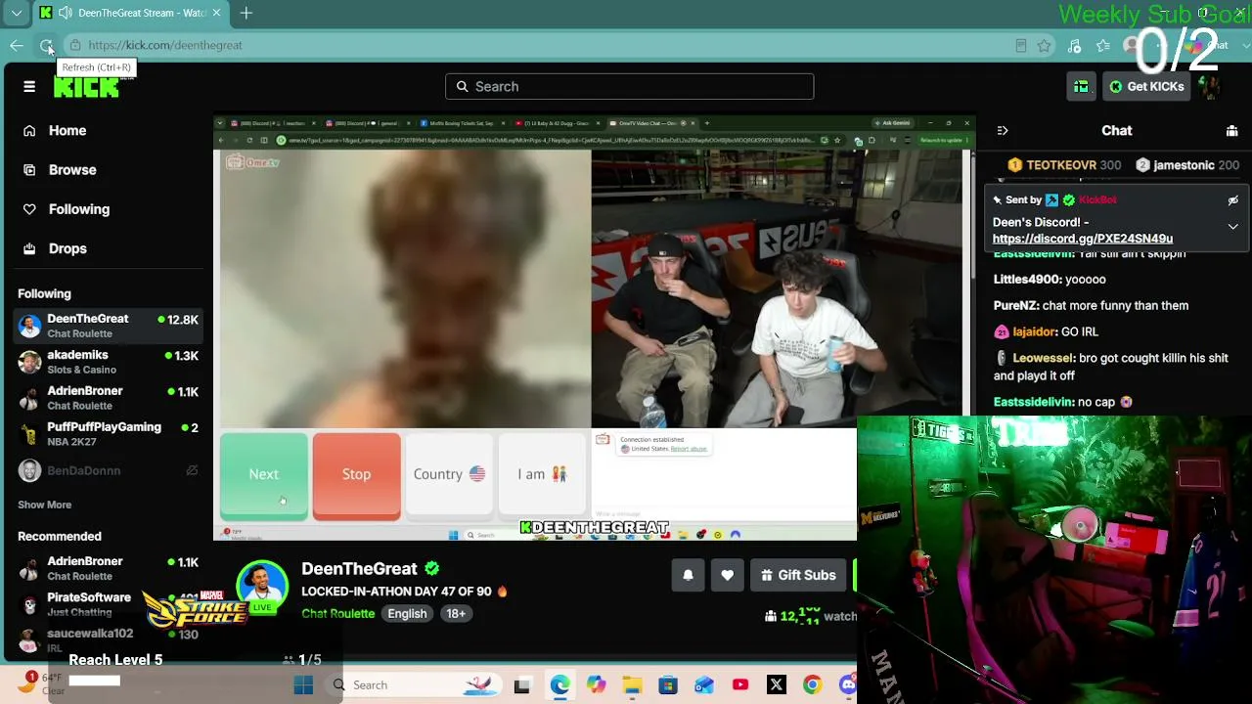Open PirateSoftware channel under Recommended
The height and width of the screenshot is (704, 1252).
tap(108, 604)
